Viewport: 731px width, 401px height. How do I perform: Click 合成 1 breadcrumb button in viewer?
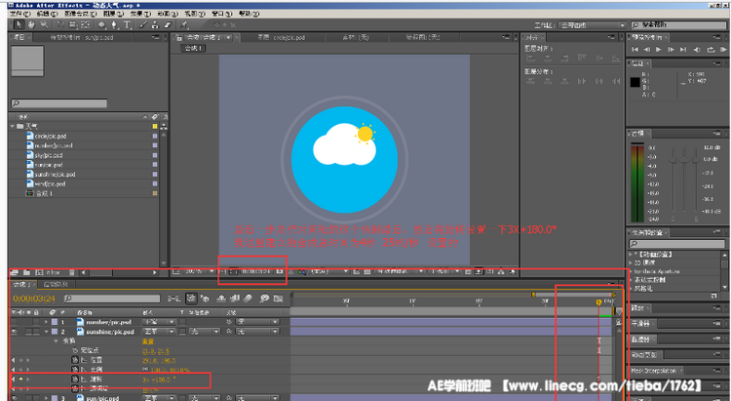(x=193, y=48)
